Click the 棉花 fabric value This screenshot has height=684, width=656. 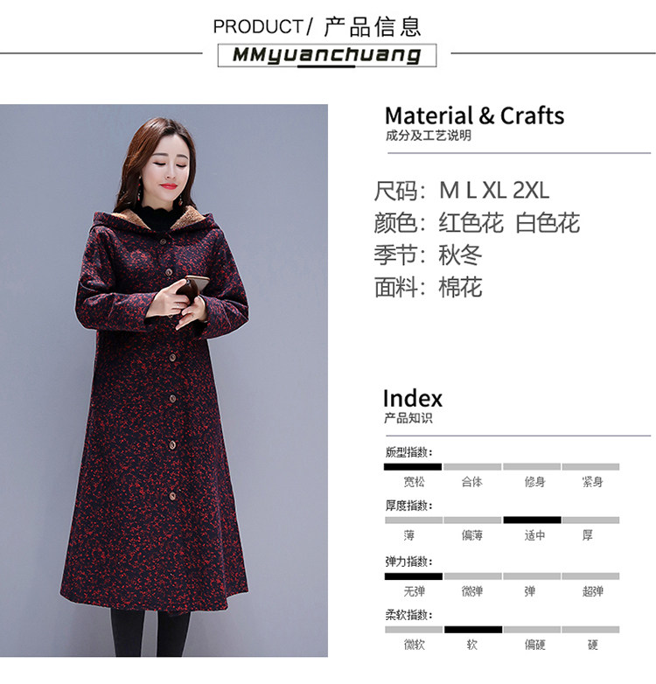coord(460,287)
